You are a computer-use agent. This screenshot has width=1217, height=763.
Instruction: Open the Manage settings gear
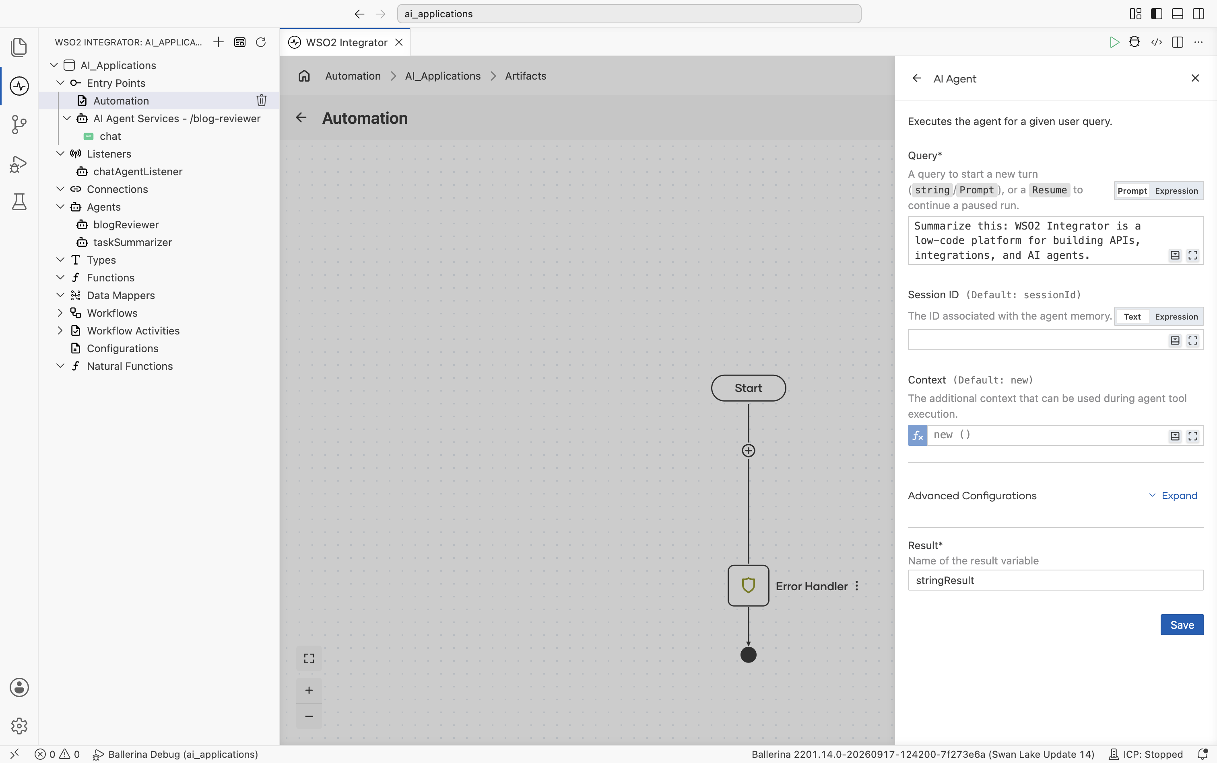point(19,726)
